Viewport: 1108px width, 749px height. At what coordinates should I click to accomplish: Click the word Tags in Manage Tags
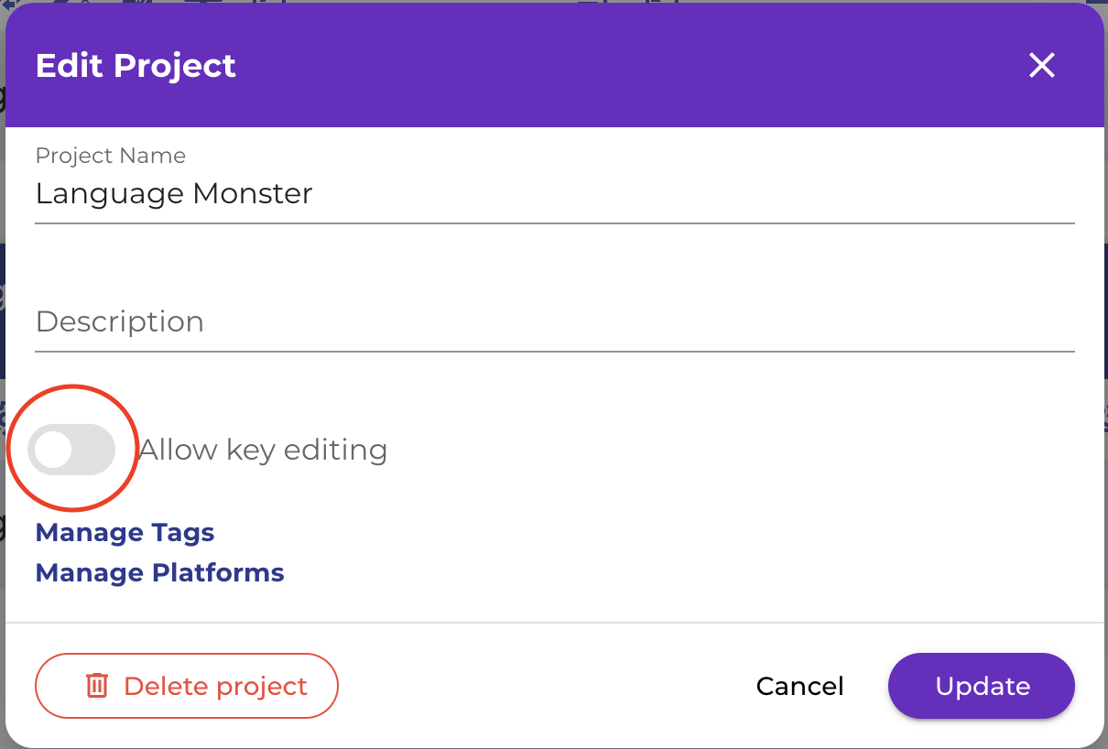pos(183,533)
